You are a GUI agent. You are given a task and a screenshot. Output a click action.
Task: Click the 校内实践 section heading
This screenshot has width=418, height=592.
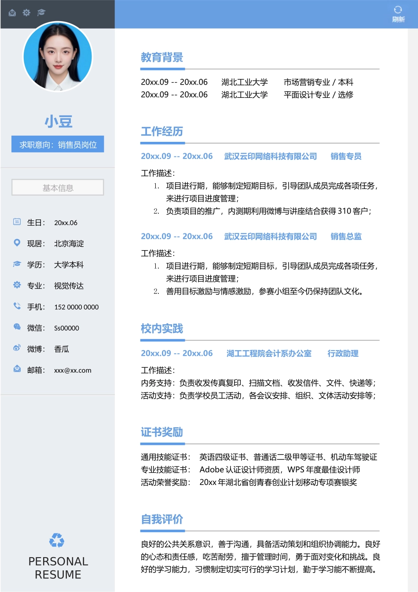coord(162,329)
